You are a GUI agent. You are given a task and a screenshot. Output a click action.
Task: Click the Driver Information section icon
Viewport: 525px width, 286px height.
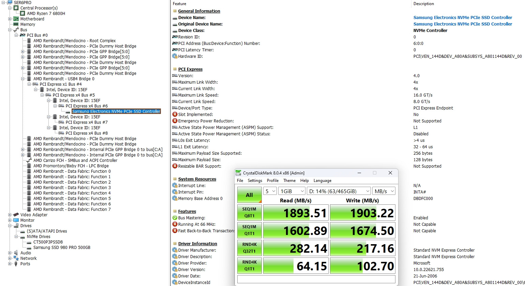pos(175,243)
